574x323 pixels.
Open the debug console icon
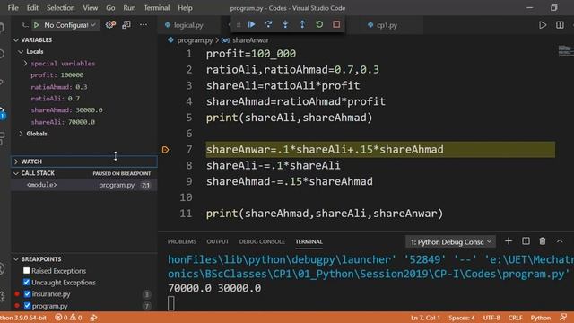(126, 24)
